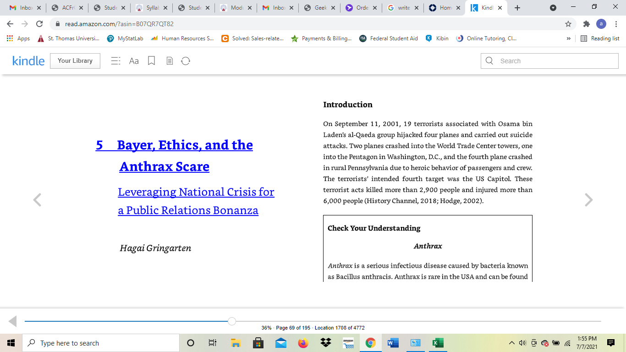626x352 pixels.
Task: Click the Cortana circle on the taskbar
Action: tap(191, 343)
